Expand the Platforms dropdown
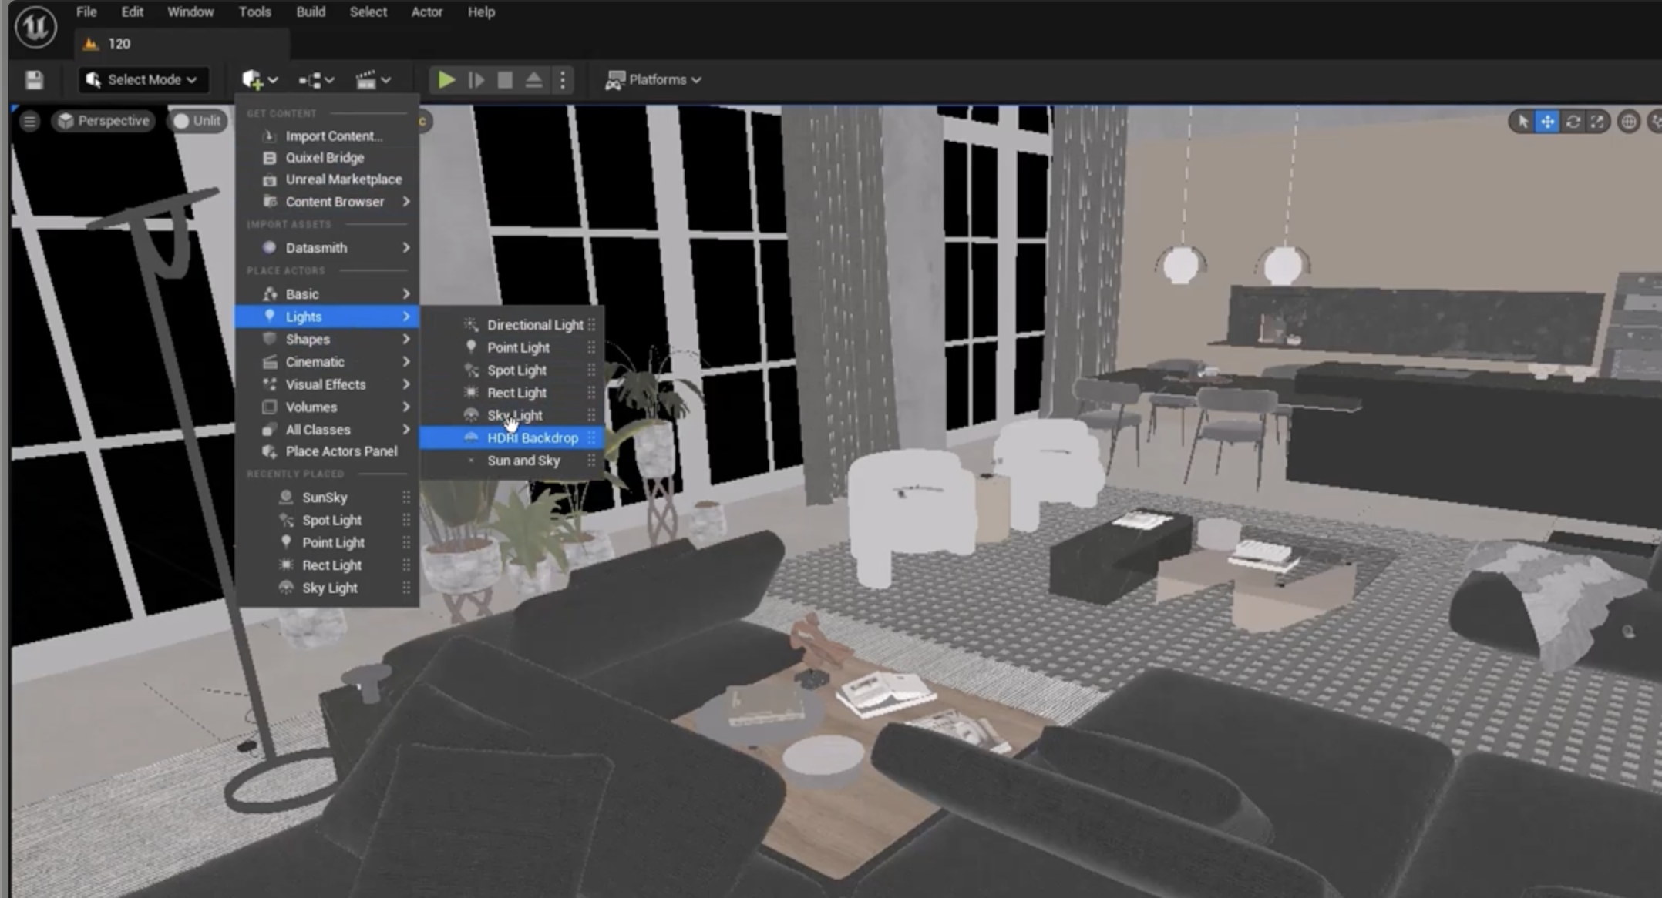This screenshot has height=898, width=1662. point(654,80)
